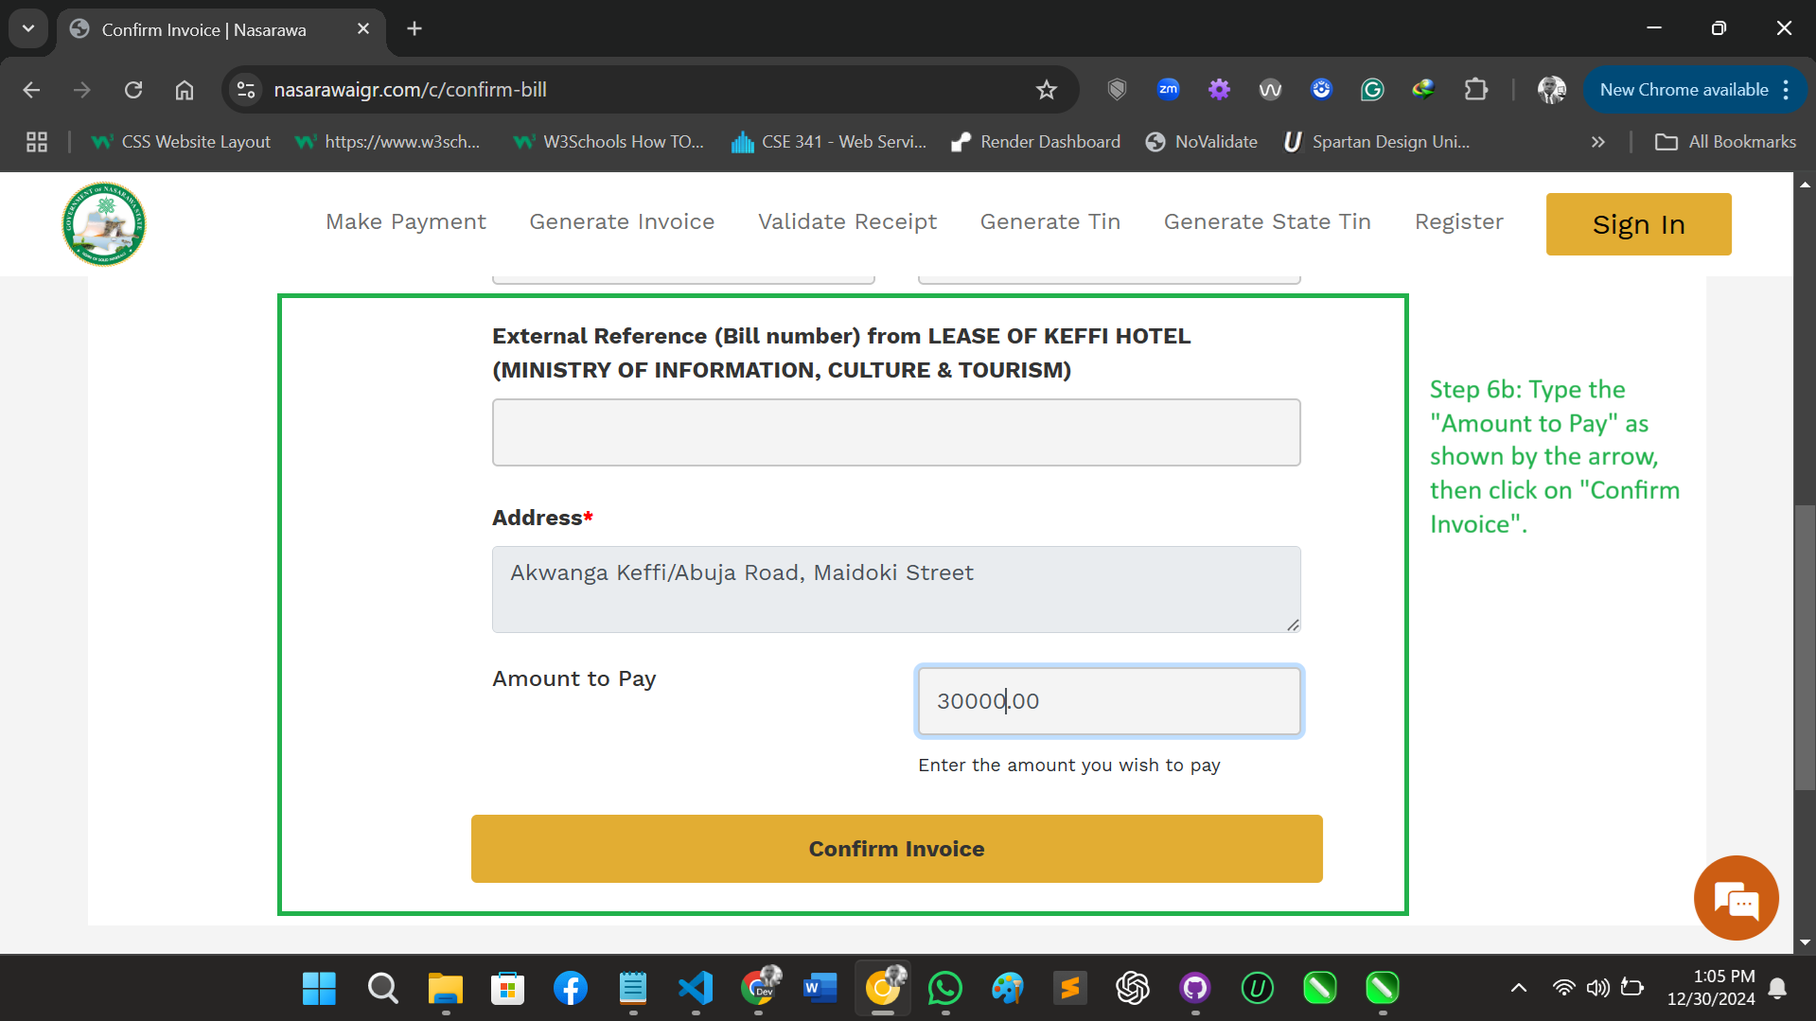The image size is (1816, 1021).
Task: Open W3Schools How TO bookmark
Action: [x=608, y=142]
